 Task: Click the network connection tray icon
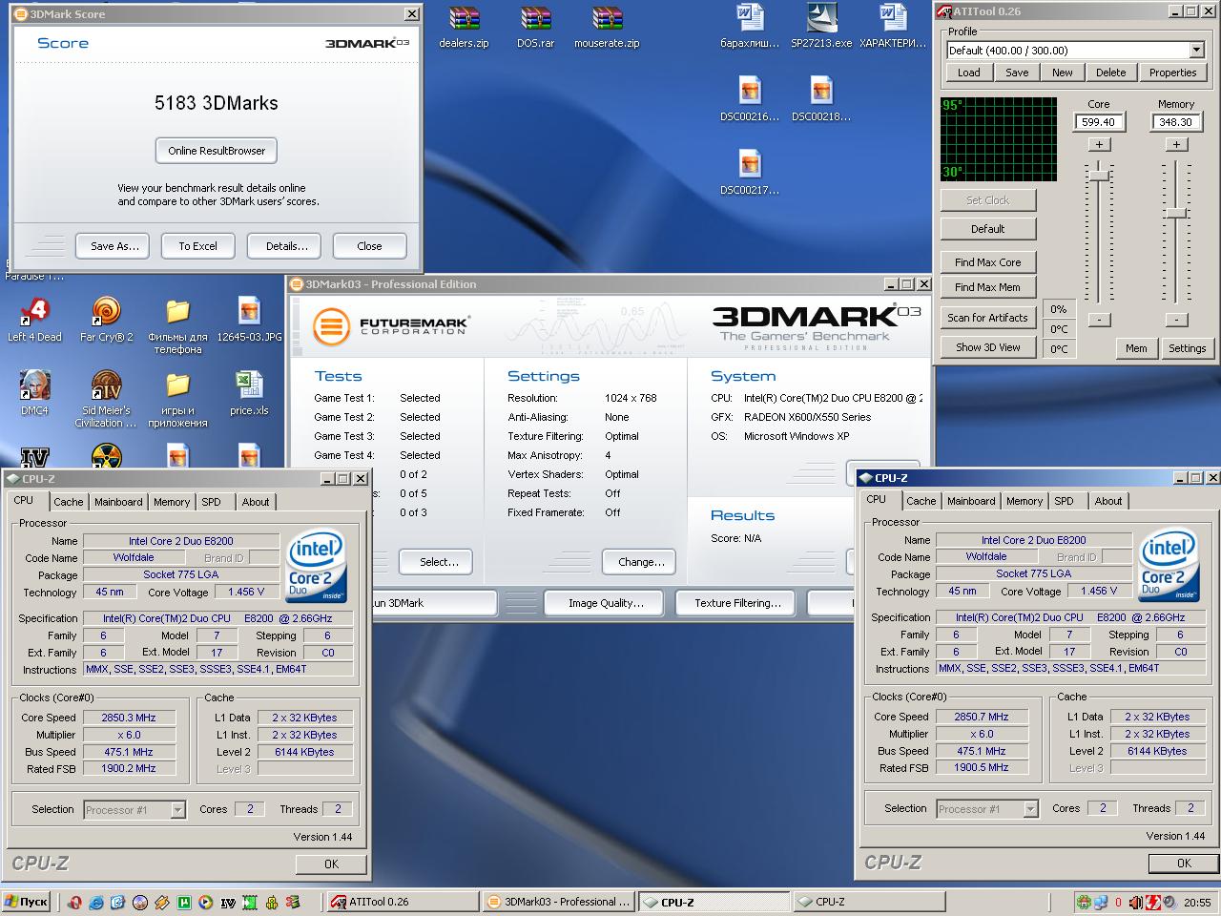(x=1101, y=902)
